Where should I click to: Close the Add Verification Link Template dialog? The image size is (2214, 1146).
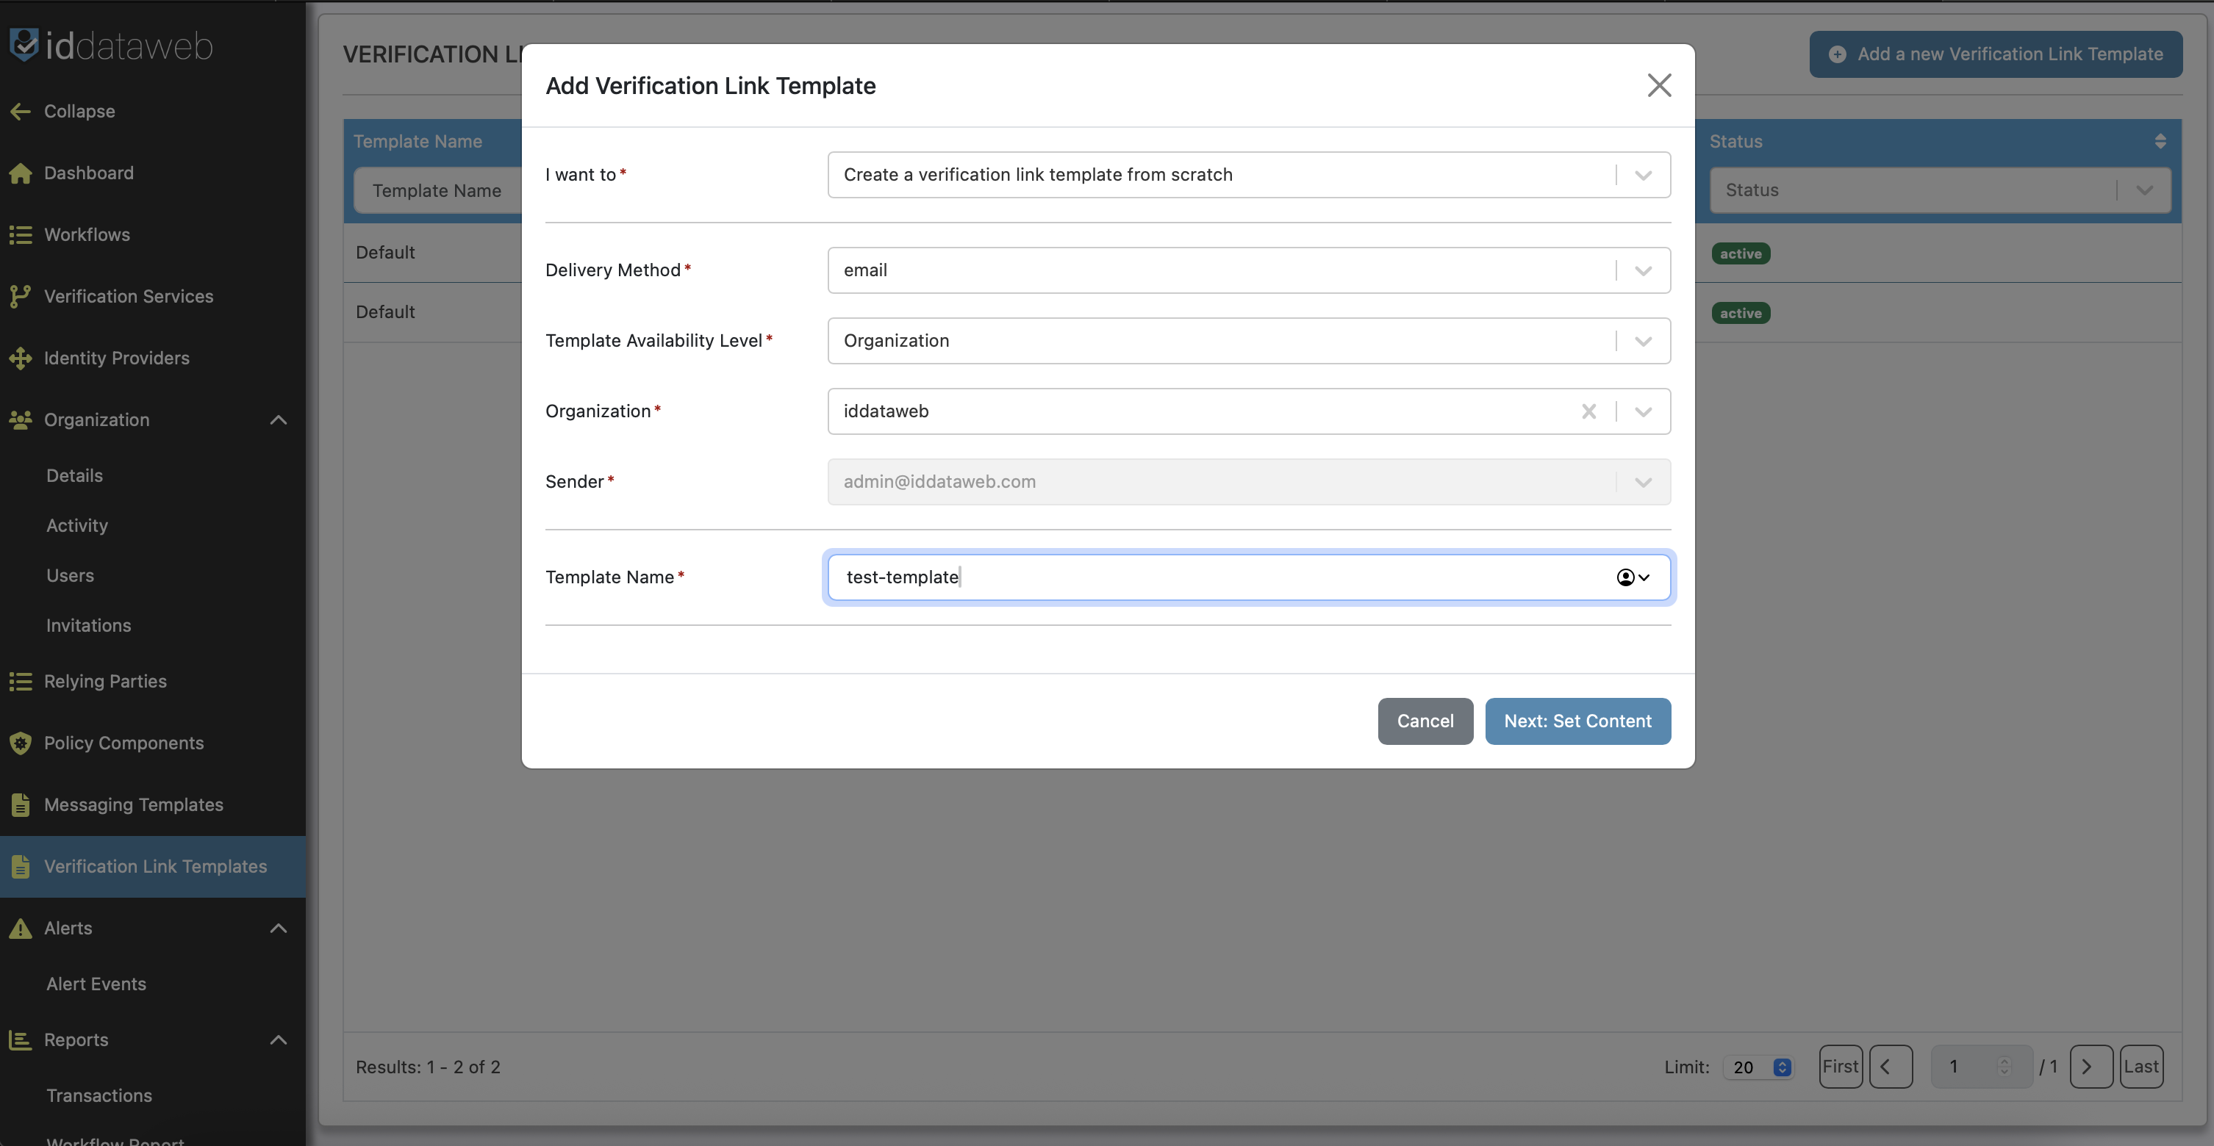1659,85
